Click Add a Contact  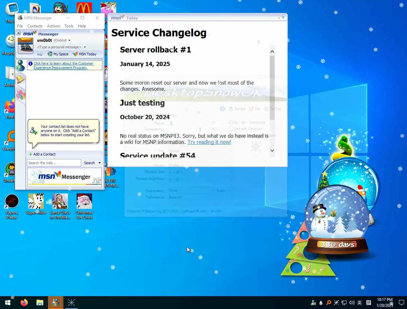coord(42,154)
